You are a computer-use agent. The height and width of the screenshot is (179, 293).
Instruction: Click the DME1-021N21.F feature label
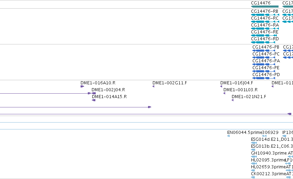(249, 97)
